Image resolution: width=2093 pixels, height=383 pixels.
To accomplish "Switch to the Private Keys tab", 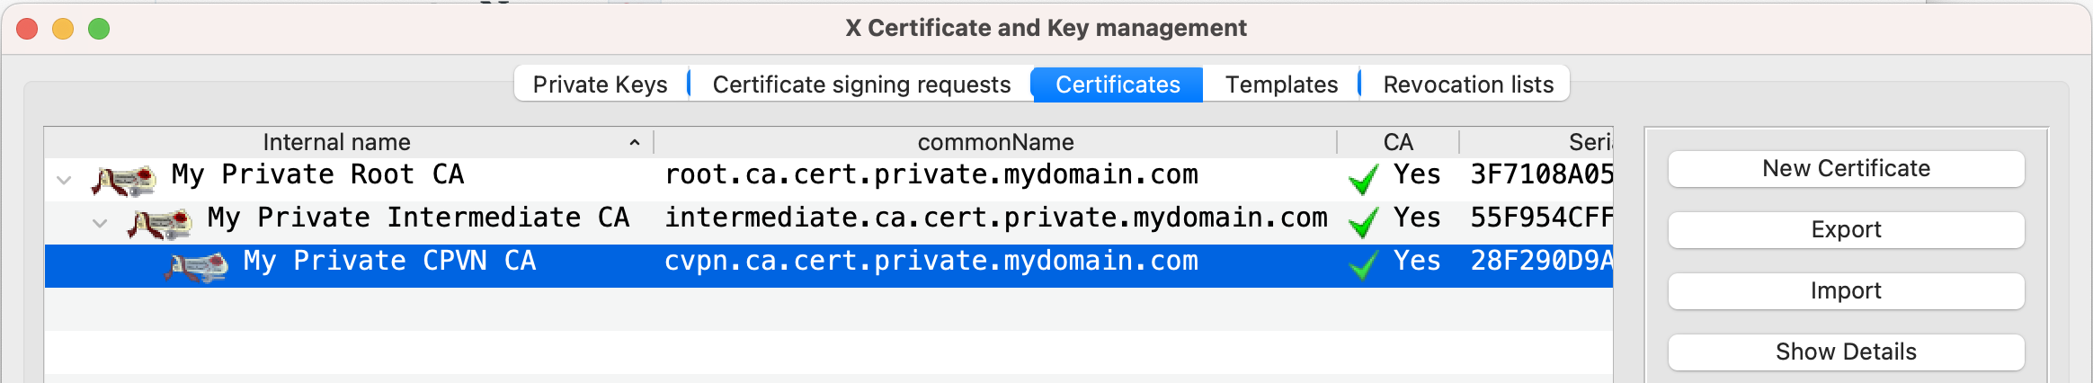I will [600, 85].
